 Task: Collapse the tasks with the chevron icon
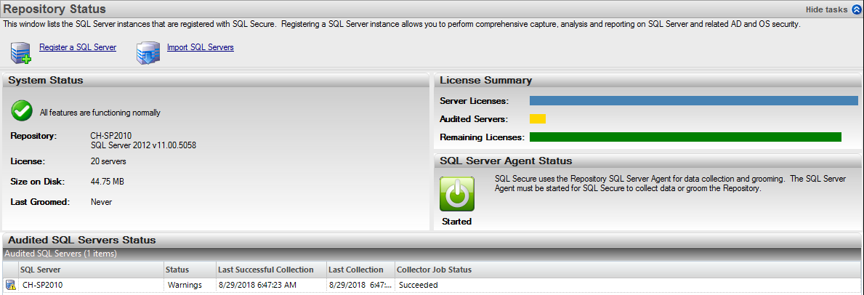click(856, 9)
